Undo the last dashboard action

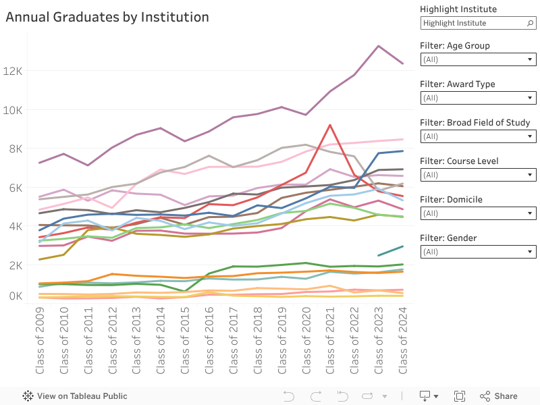289,396
